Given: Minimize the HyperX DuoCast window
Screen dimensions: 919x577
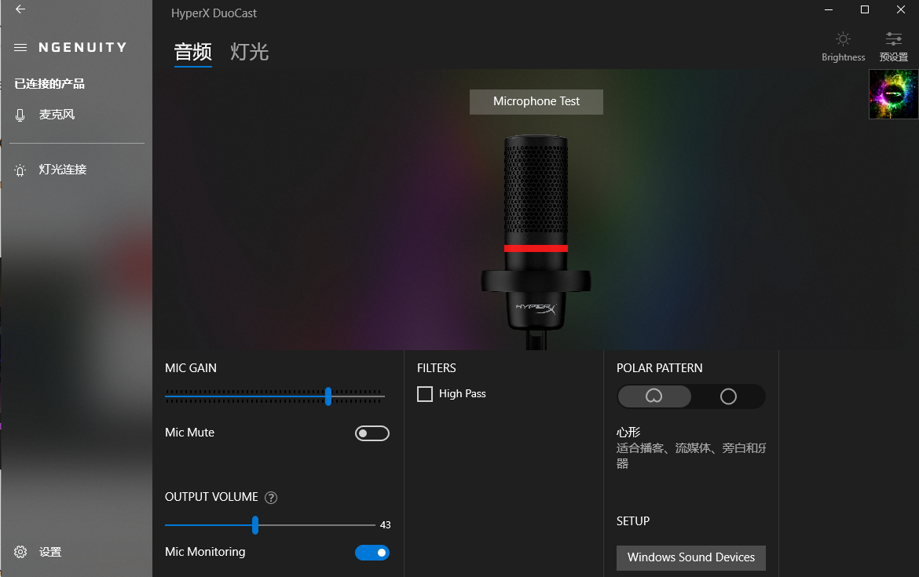Looking at the screenshot, I should click(828, 9).
